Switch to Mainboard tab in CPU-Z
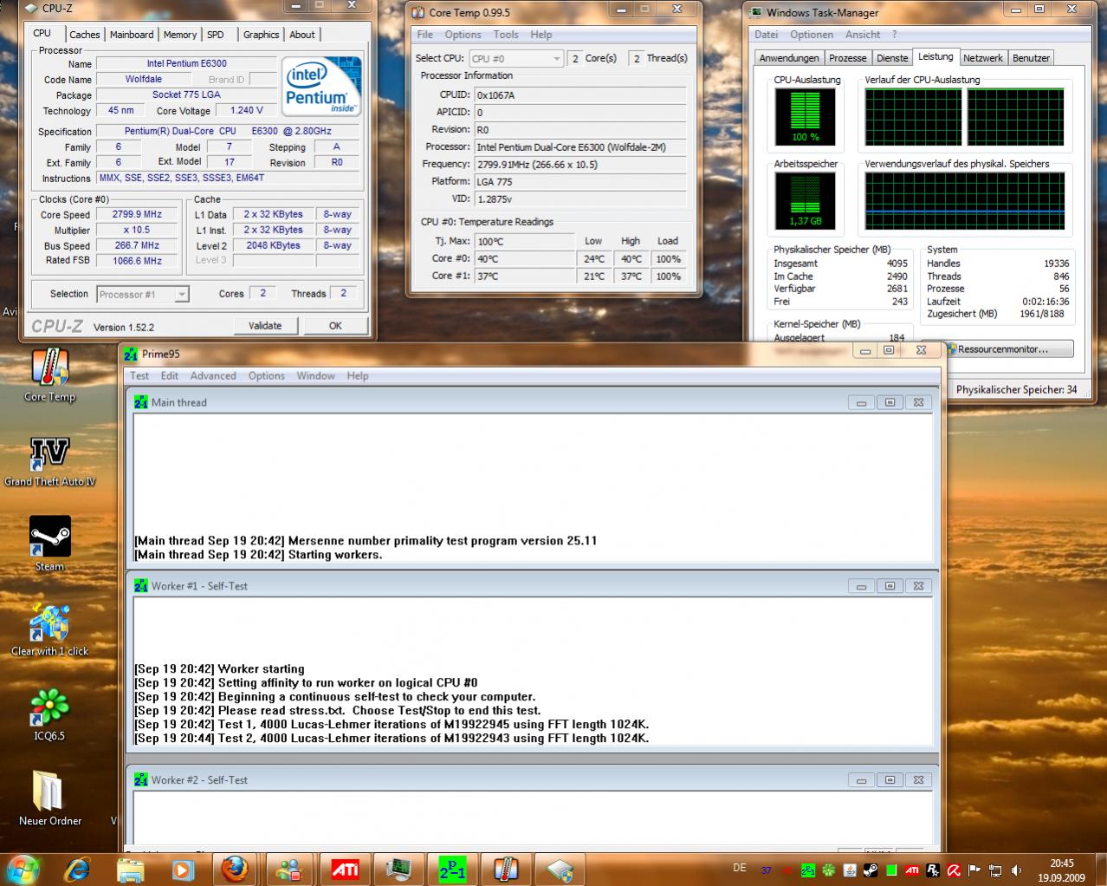 click(x=132, y=35)
